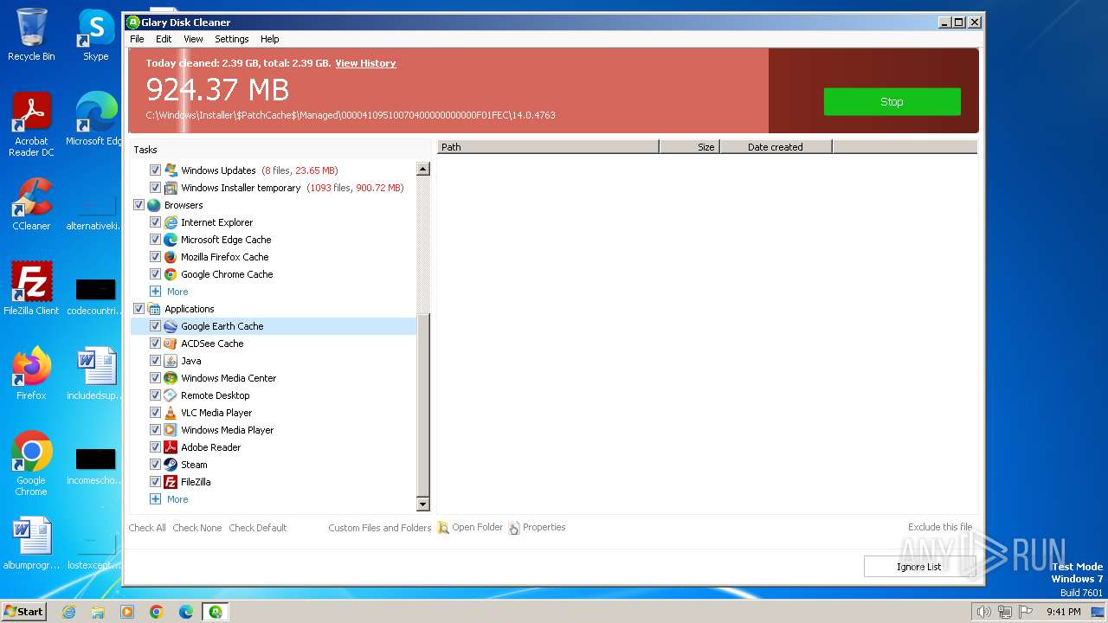
Task: Click the Windows Installer temporary icon
Action: 171,188
